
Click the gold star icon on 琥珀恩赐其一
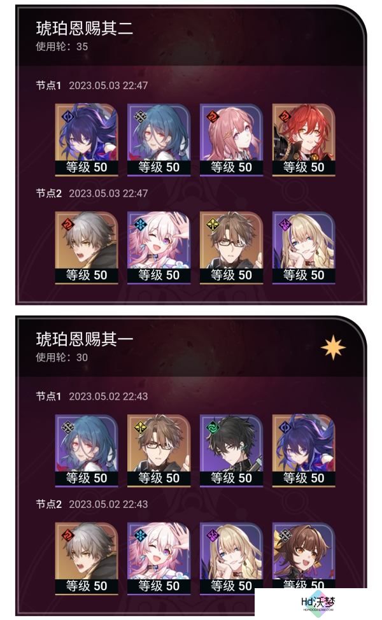pos(332,348)
